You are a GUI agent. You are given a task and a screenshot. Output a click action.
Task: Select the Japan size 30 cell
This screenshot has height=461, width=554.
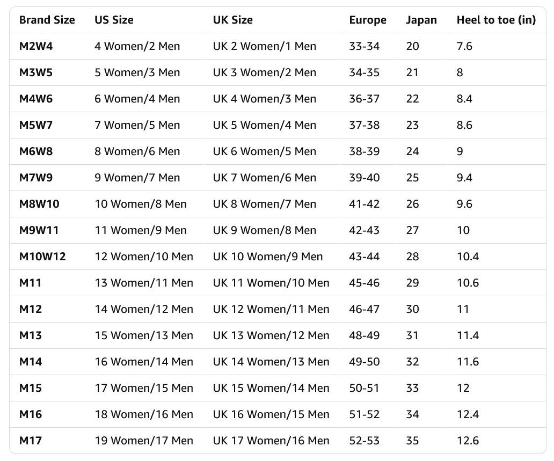[412, 309]
